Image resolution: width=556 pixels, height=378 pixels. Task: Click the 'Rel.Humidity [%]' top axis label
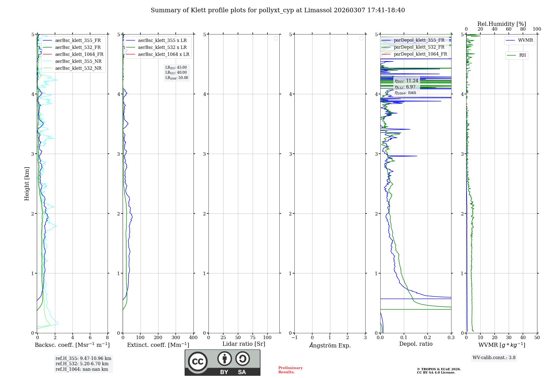pyautogui.click(x=502, y=24)
